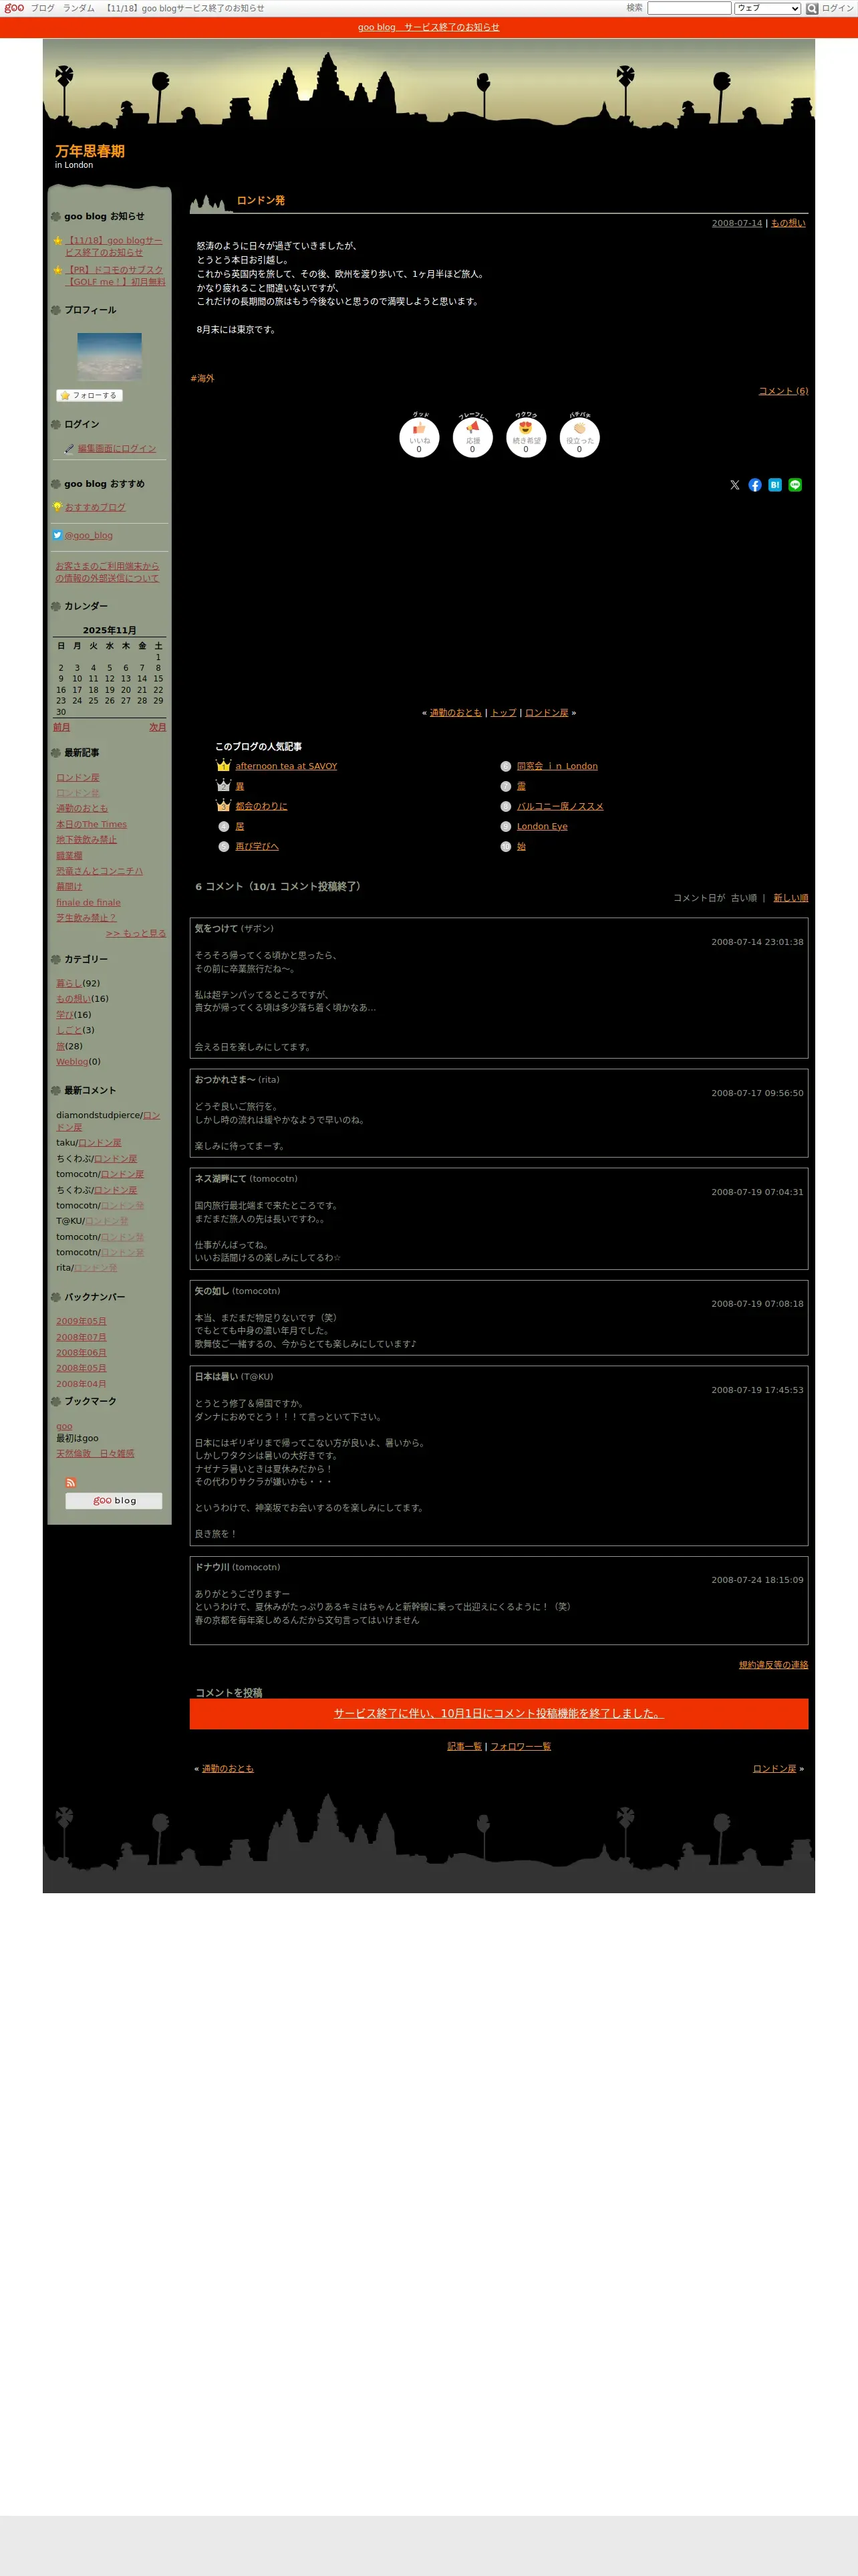The width and height of the screenshot is (858, 2576).
Task: Open 記事一覧 link
Action: click(x=464, y=1746)
